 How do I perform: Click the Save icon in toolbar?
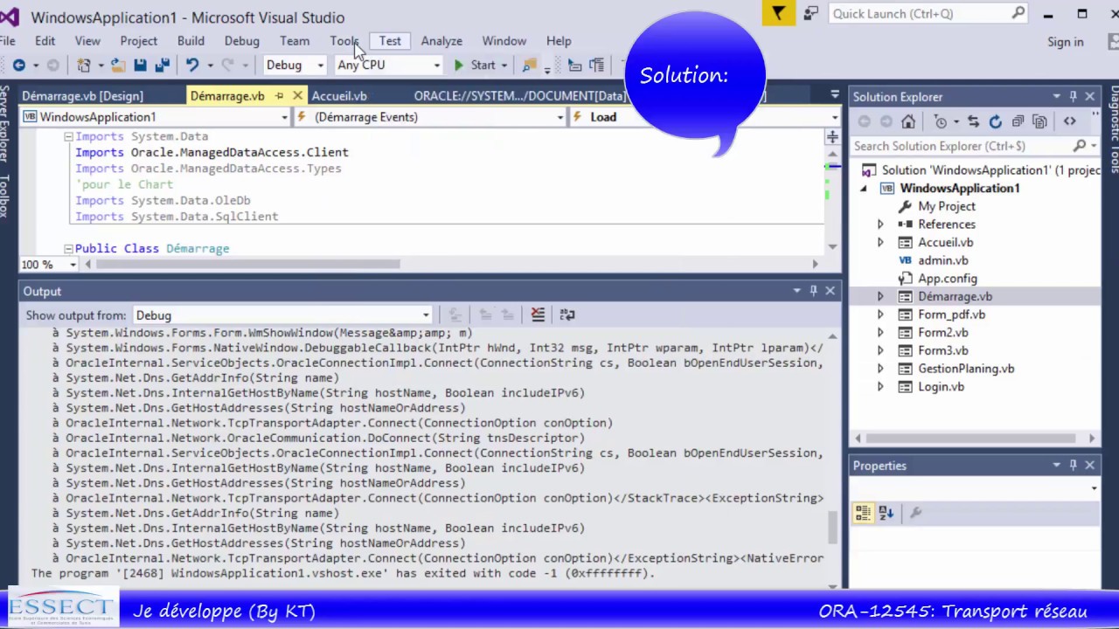(x=140, y=65)
